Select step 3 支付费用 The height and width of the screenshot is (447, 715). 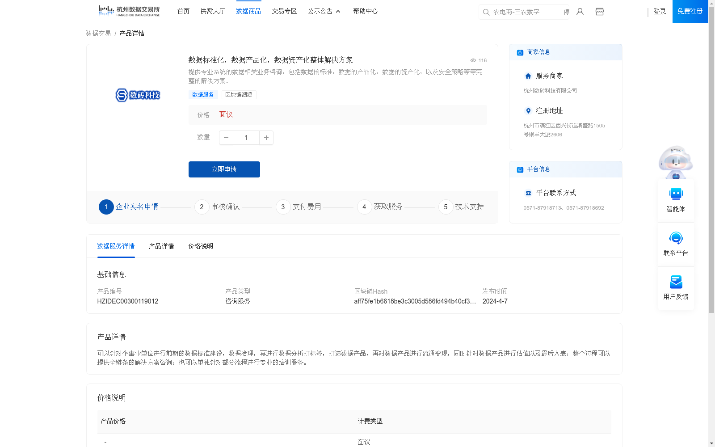299,207
